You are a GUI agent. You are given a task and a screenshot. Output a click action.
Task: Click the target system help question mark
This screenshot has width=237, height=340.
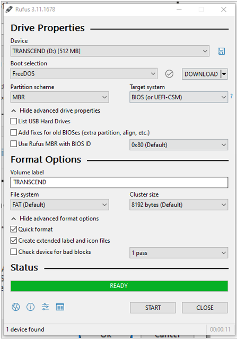(x=231, y=96)
